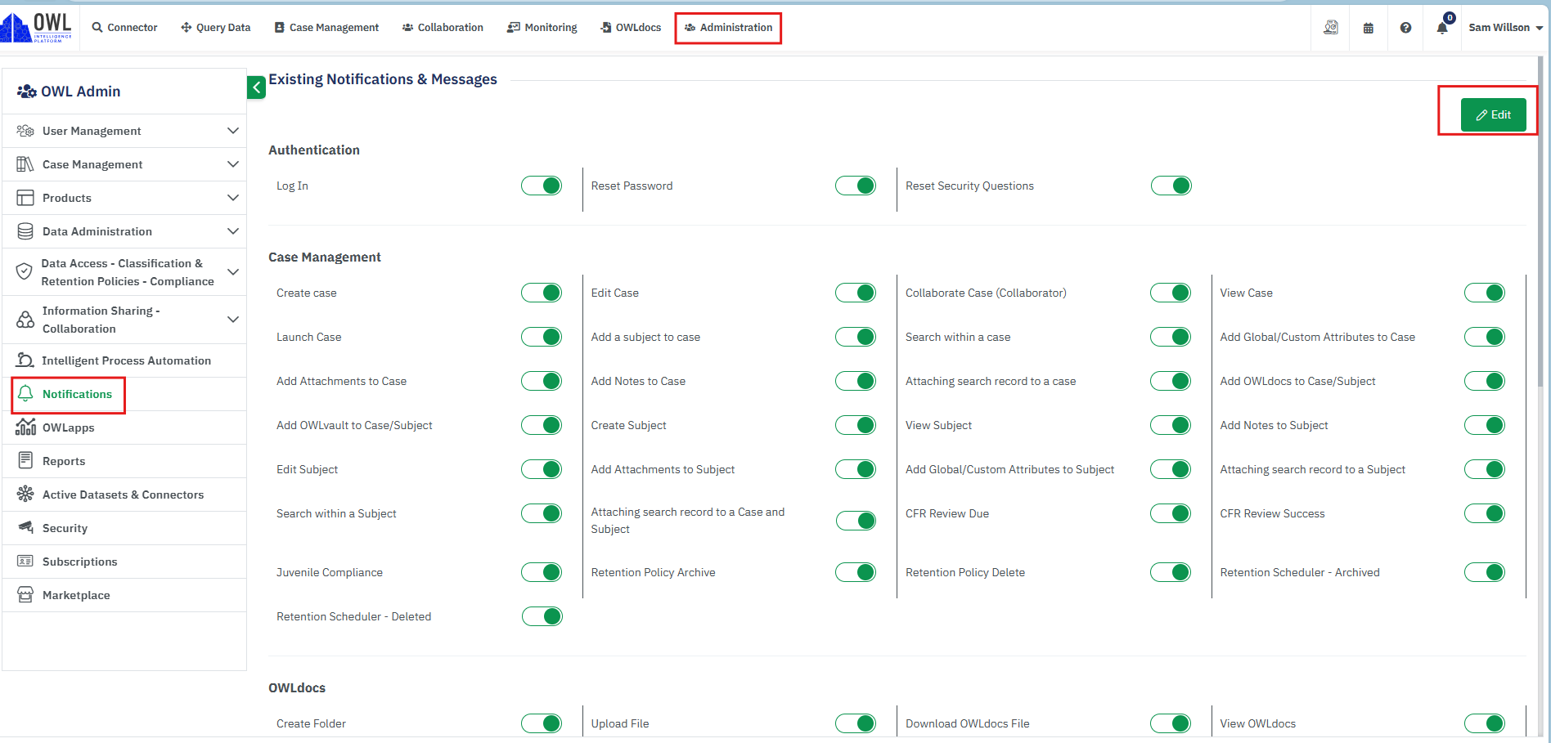Viewport: 1551px width, 743px height.
Task: Click the Products layout icon
Action: tap(25, 198)
